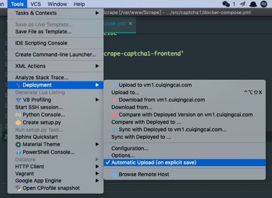Screen dimensions: 272x198
Task: Expand the XML Actions submenu arrow
Action: (x=97, y=66)
